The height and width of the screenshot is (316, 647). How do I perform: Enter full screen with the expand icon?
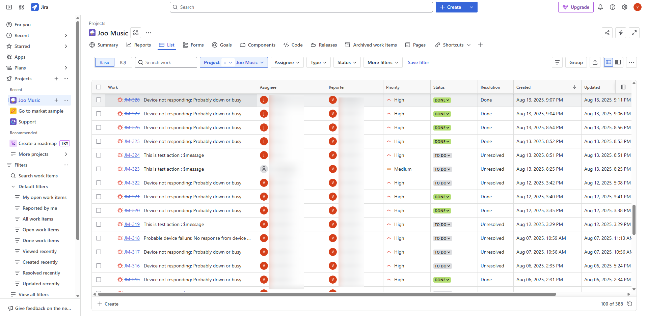coord(634,33)
